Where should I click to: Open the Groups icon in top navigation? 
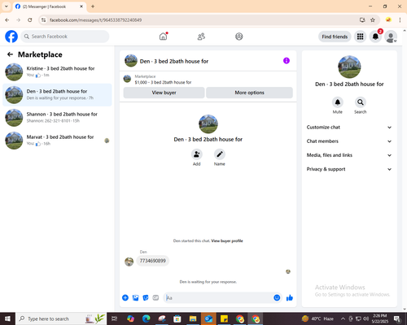point(239,37)
